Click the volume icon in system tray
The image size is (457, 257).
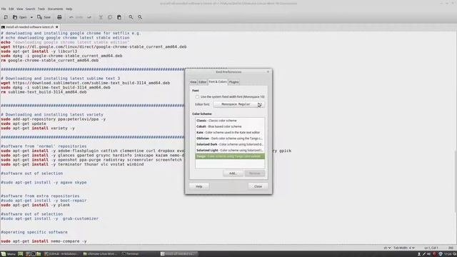[428, 254]
